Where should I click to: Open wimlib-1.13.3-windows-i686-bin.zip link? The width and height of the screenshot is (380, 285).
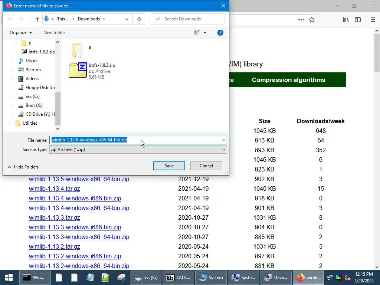75,227
